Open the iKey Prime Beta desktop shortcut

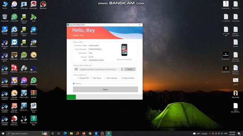[33, 121]
